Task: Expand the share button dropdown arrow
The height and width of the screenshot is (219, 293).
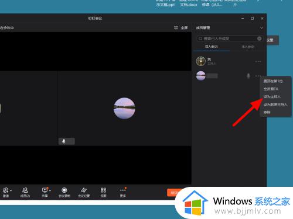Action: 50,190
